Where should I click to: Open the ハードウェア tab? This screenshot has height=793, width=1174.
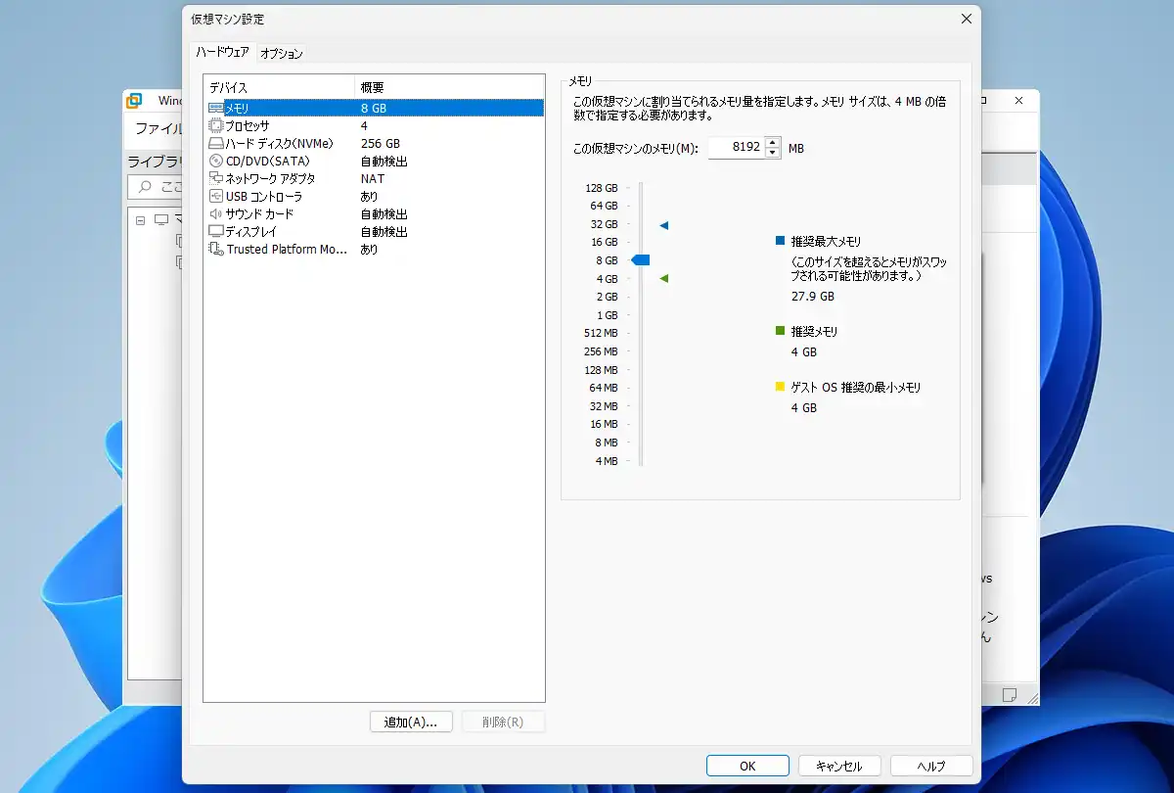(x=223, y=52)
